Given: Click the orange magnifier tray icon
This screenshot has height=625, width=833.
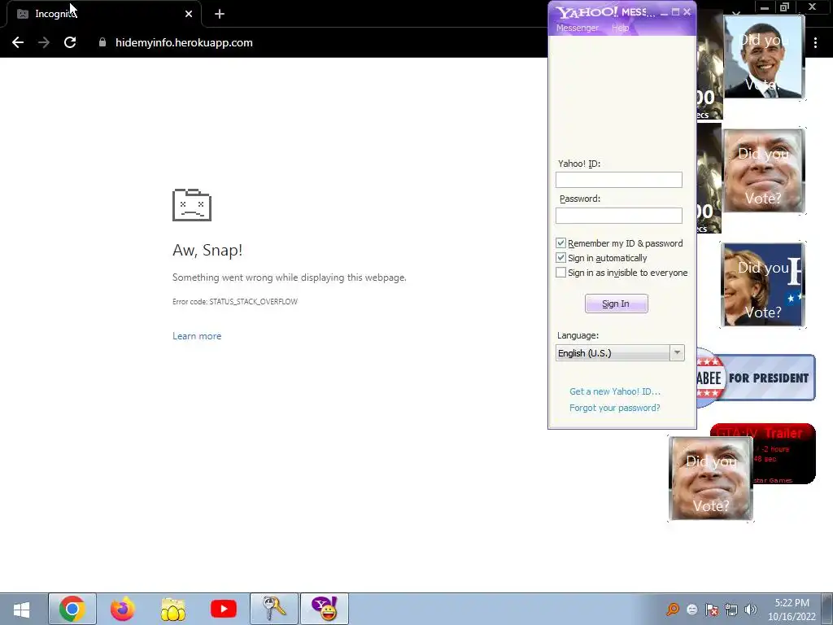Looking at the screenshot, I should (673, 610).
